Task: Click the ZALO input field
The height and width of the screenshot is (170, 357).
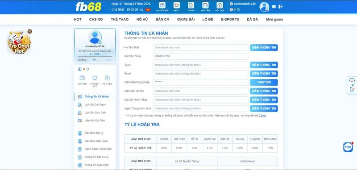Action: pyautogui.click(x=200, y=65)
